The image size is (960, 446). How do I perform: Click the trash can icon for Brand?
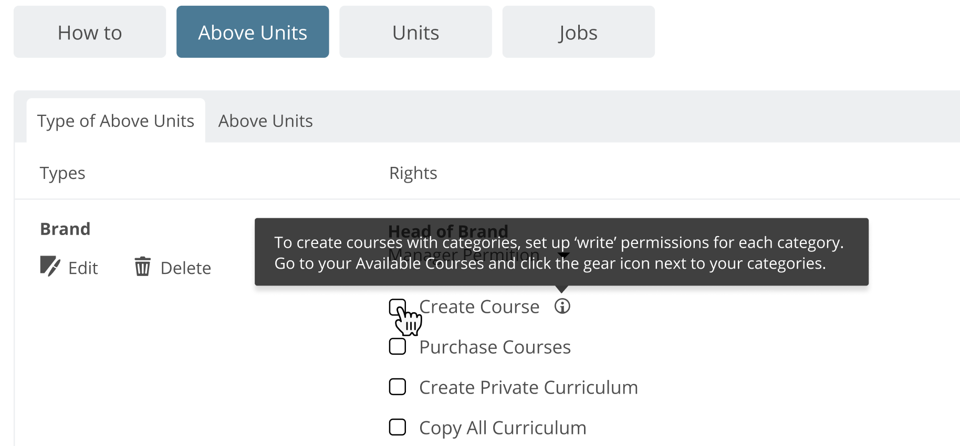click(x=142, y=267)
